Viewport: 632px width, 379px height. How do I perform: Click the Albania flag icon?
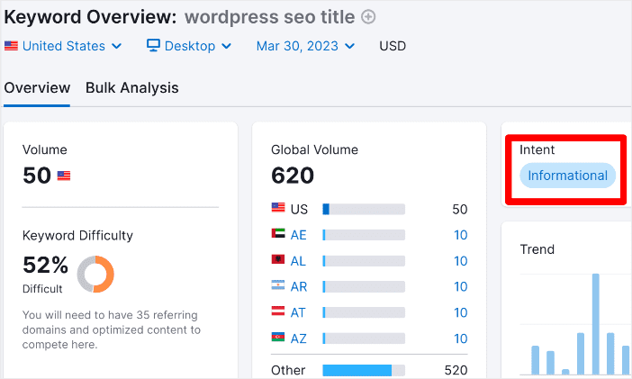point(278,259)
